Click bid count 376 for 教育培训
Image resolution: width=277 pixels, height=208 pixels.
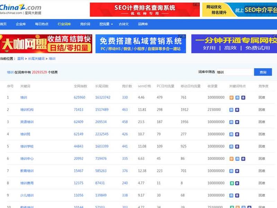125,171
